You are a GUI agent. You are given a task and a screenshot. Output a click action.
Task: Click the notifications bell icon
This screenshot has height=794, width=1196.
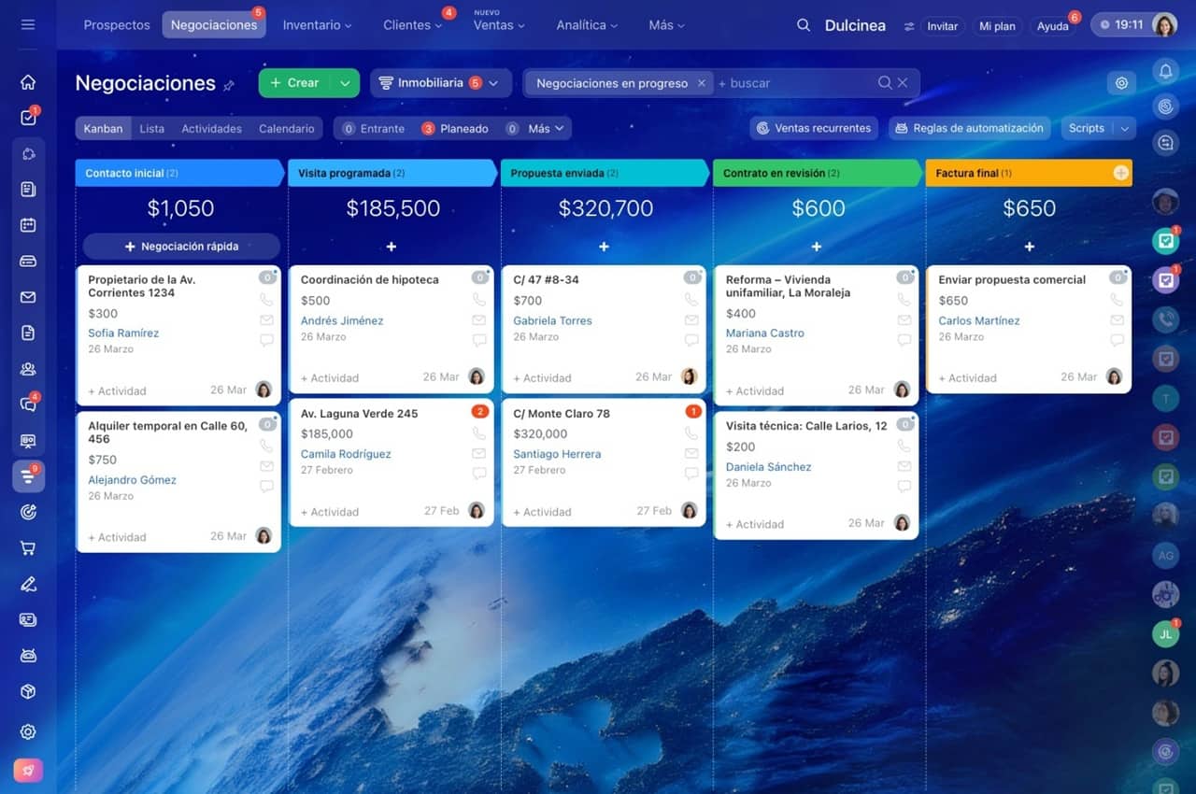click(1165, 70)
